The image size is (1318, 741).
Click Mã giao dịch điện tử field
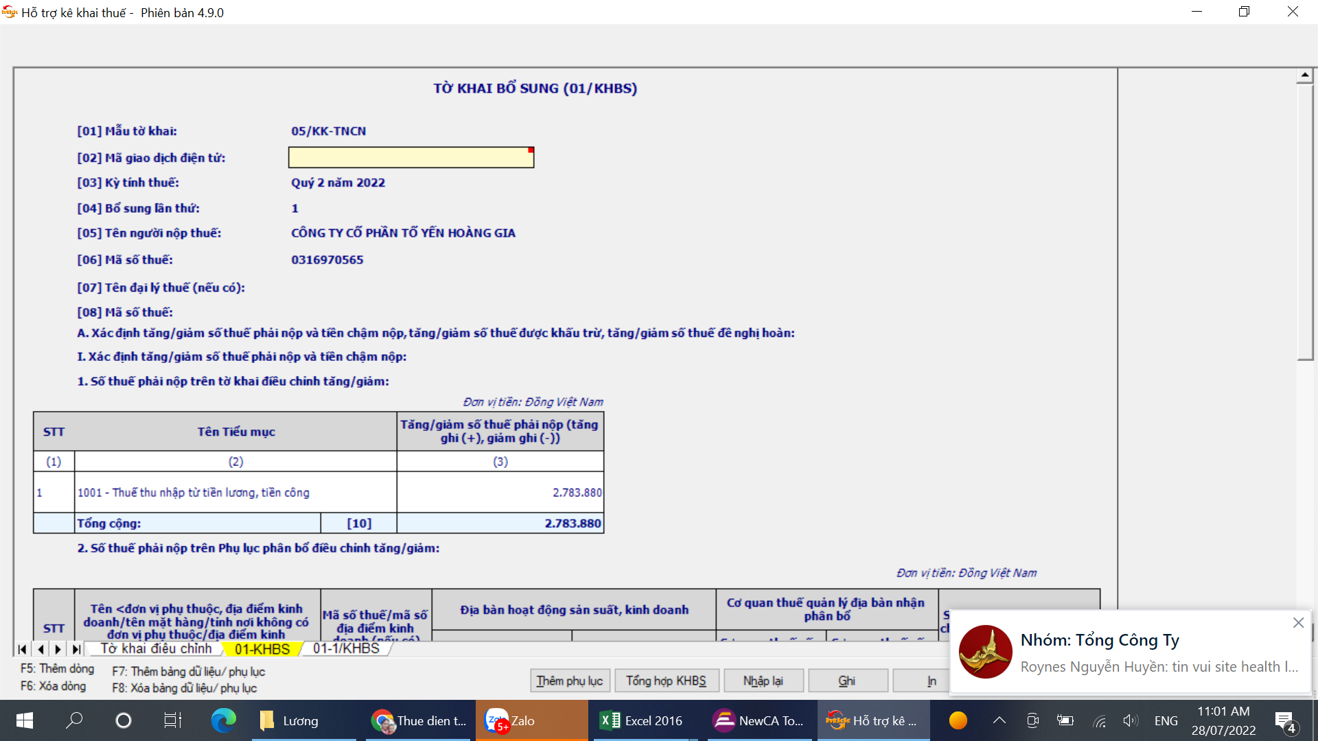click(411, 158)
